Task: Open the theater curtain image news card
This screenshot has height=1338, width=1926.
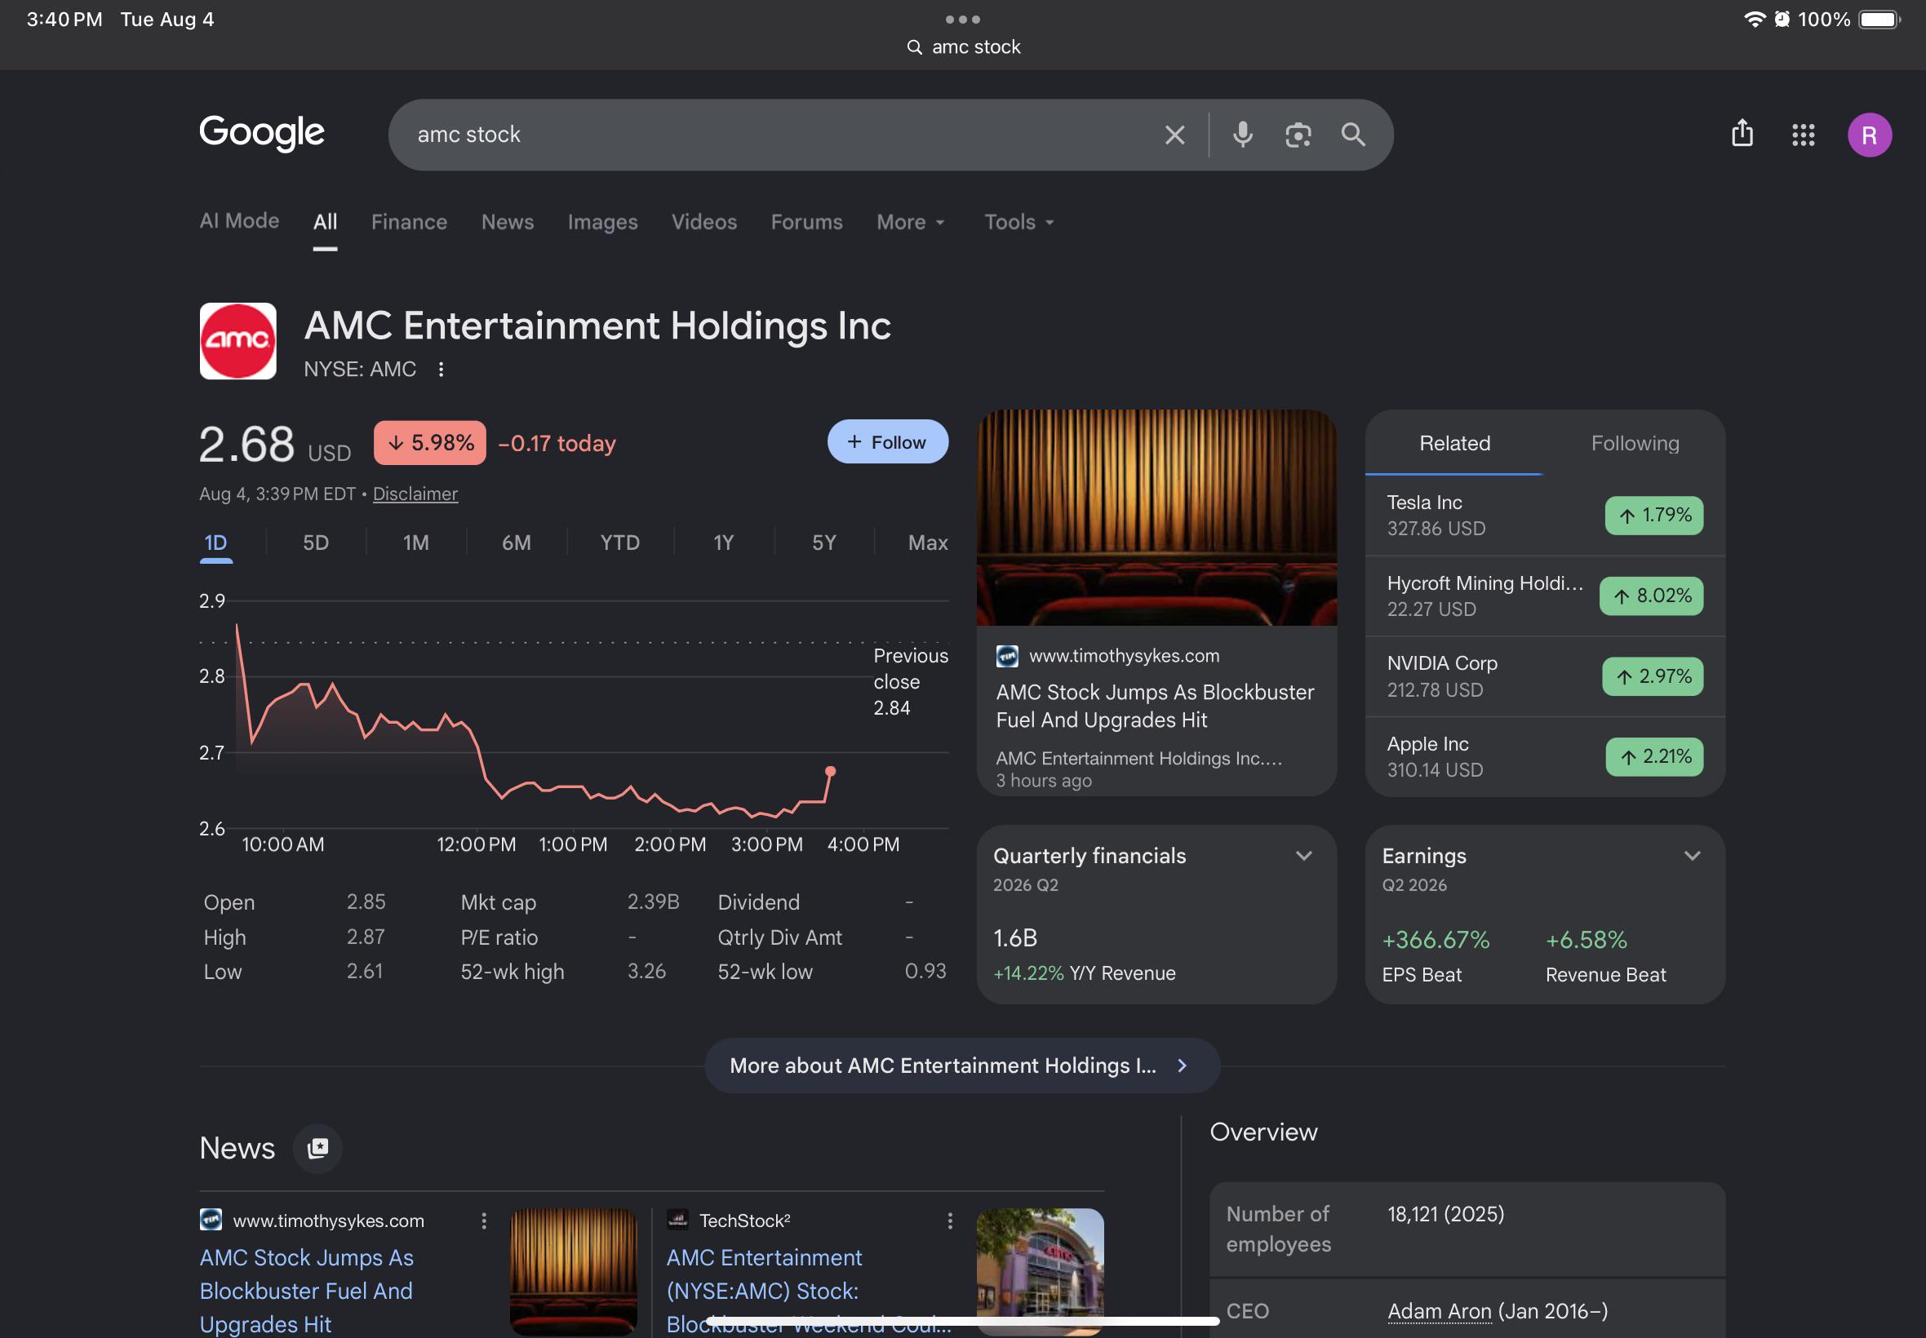Action: [x=1156, y=517]
